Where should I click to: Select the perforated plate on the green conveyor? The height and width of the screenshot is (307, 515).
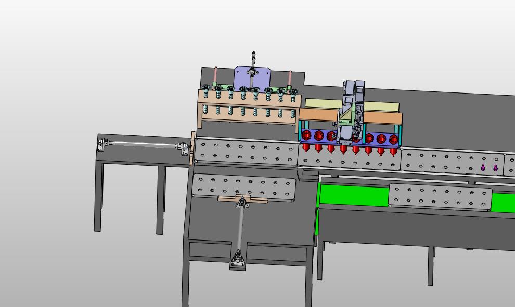440,197
